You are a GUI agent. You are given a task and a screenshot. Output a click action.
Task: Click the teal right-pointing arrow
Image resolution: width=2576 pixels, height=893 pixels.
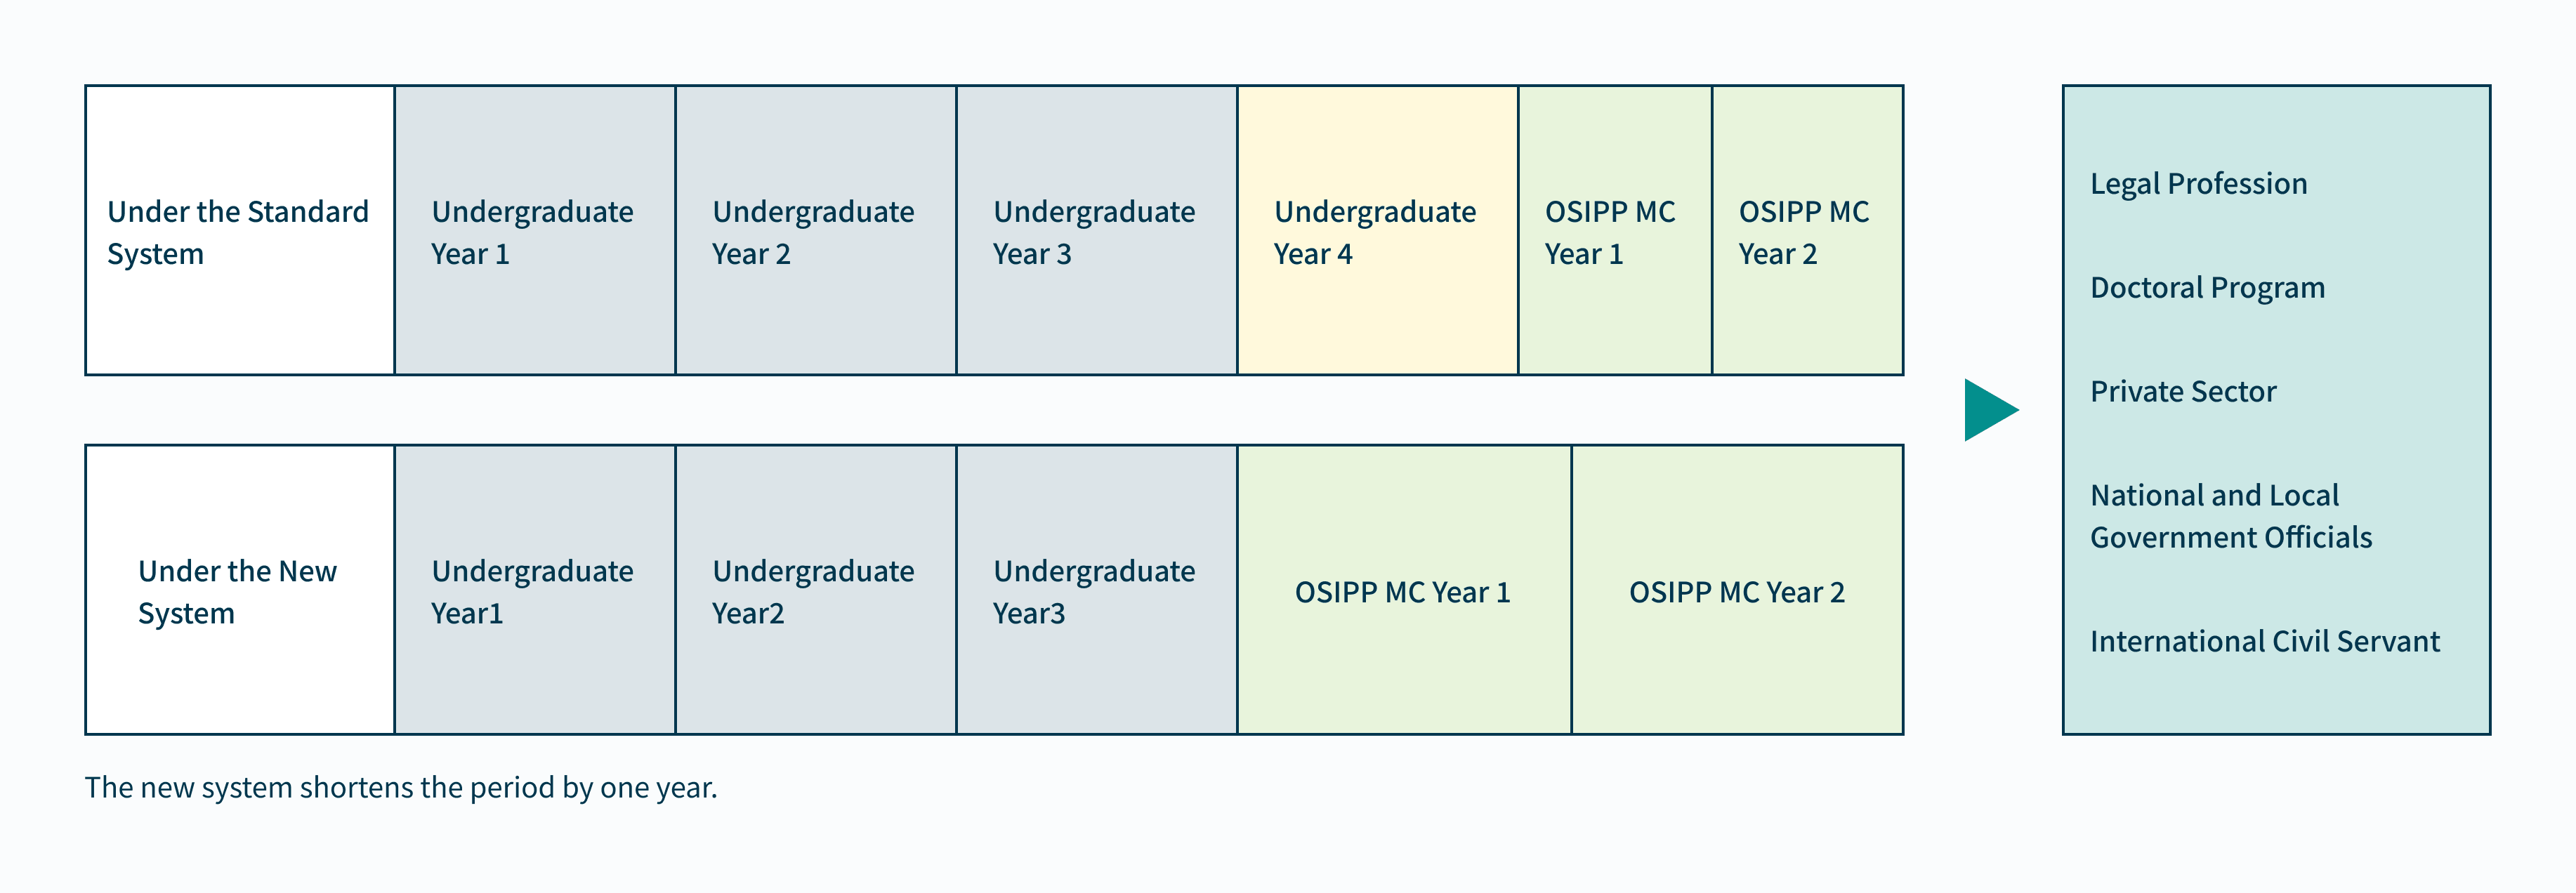[x=1989, y=410]
